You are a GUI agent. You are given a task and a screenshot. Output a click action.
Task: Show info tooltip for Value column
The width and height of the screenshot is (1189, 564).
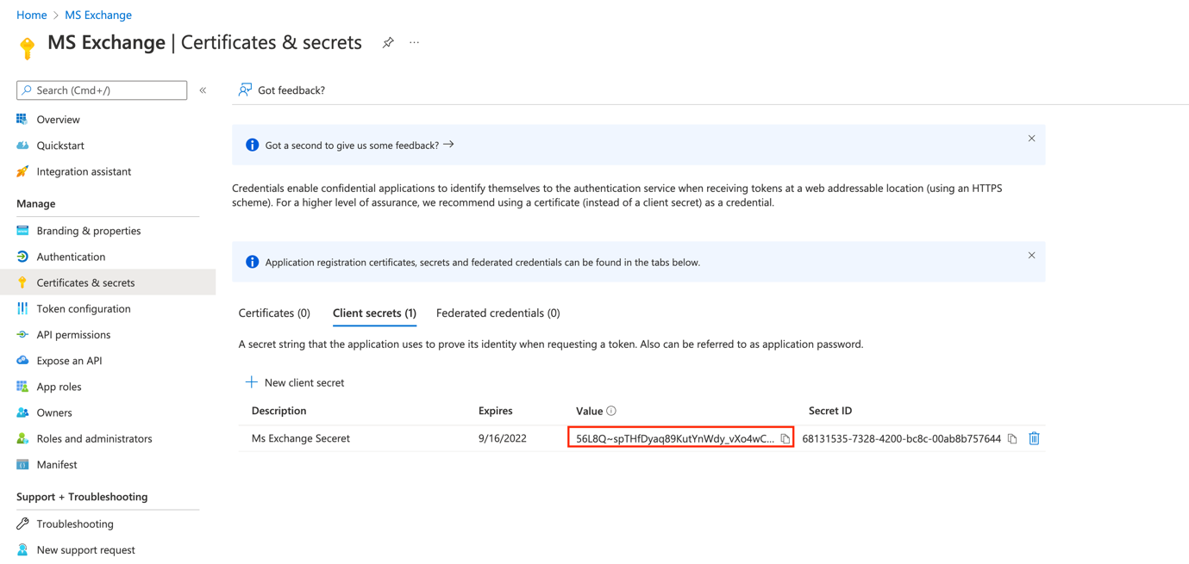point(611,412)
